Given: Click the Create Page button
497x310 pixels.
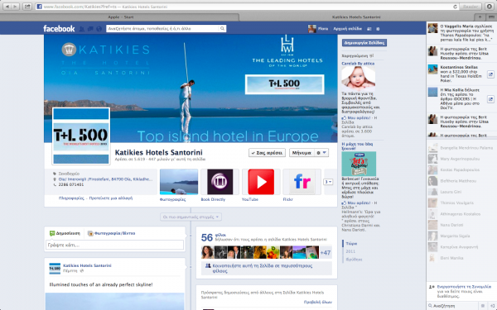Looking at the screenshot, I should click(x=364, y=43).
